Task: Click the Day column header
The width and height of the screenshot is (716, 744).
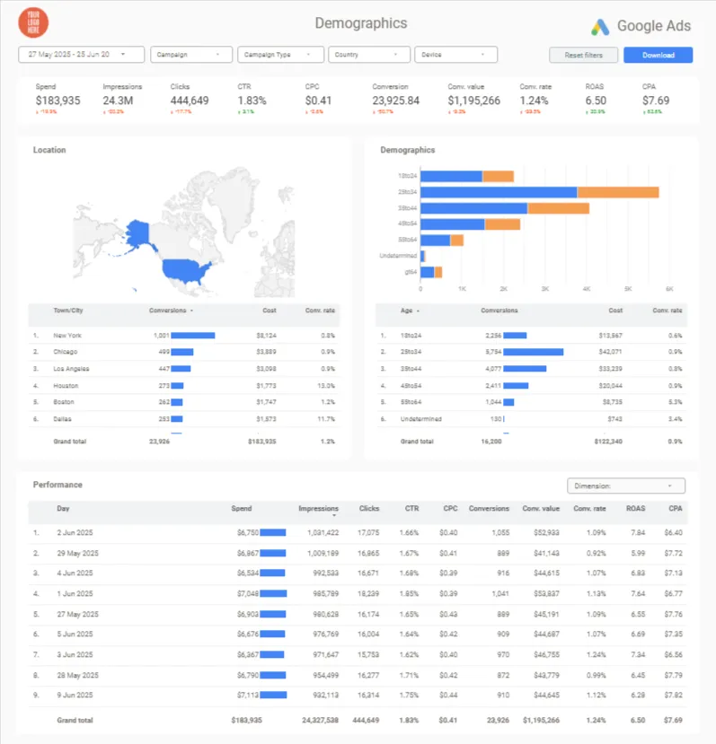Action: pyautogui.click(x=63, y=509)
